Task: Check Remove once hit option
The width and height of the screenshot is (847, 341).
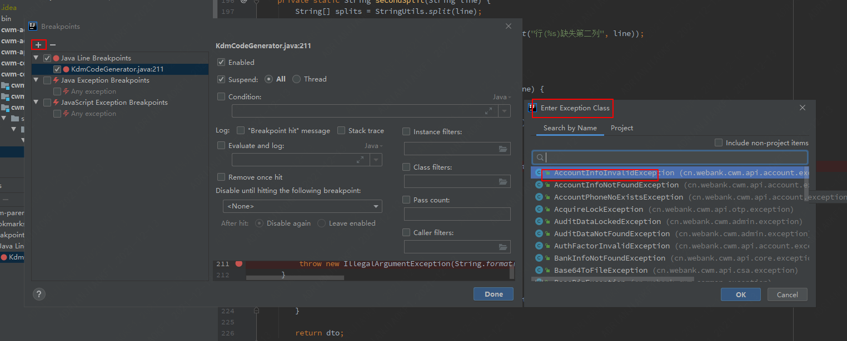Action: 221,177
